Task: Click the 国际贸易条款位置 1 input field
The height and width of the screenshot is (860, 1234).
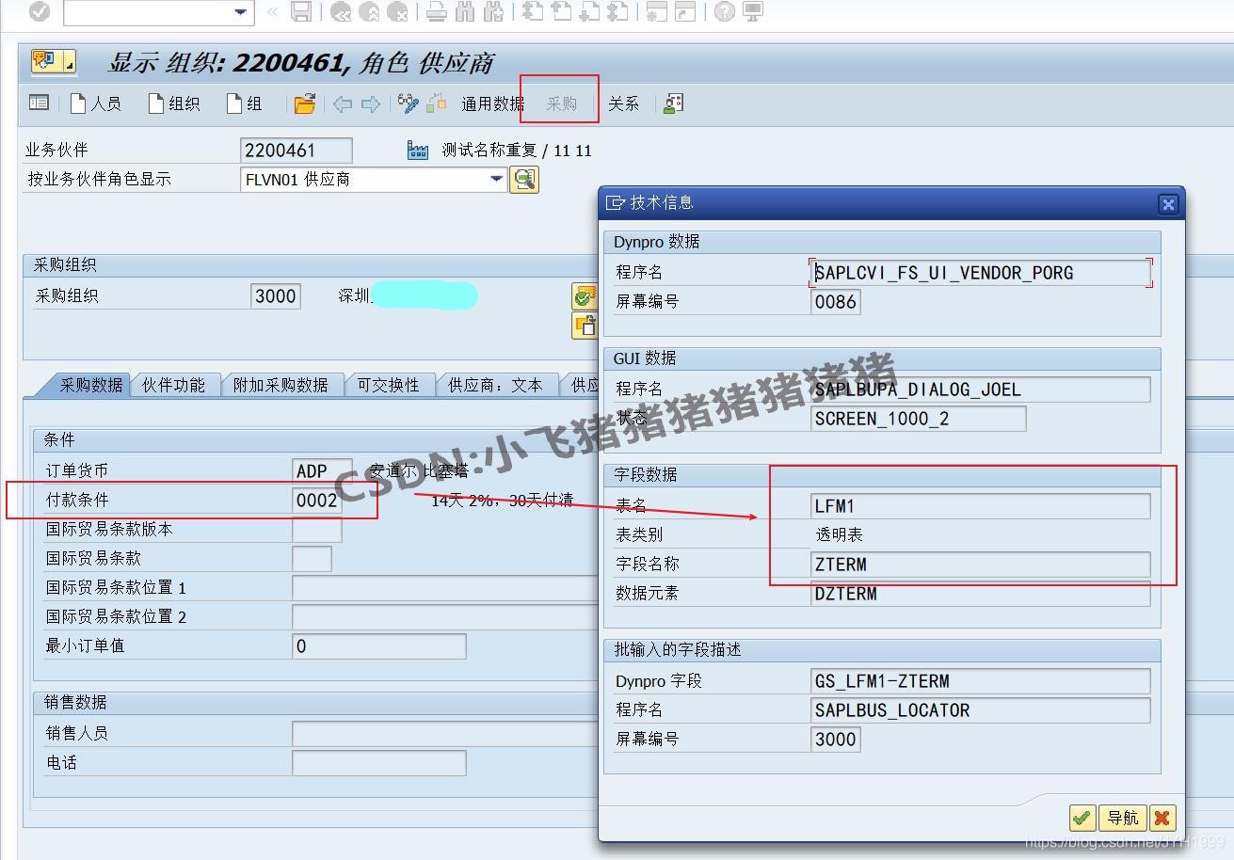Action: [444, 588]
